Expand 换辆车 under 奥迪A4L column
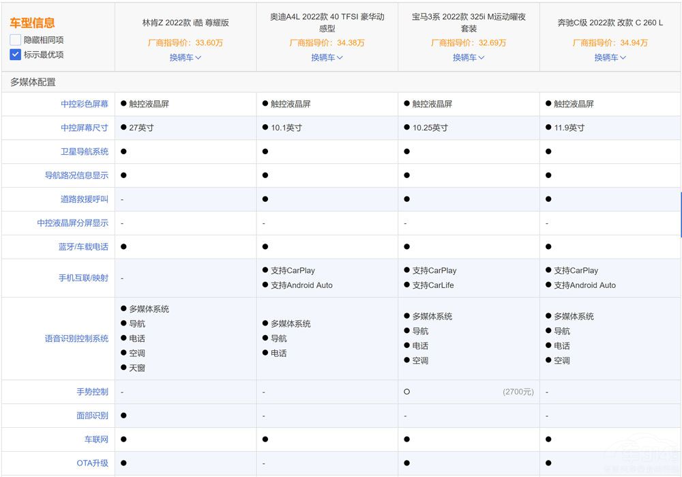Viewport: 682px width, 477px height. tap(327, 57)
